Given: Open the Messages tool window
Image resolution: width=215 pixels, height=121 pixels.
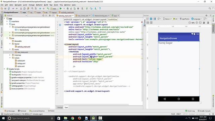Looking at the screenshot, I should coord(10,111).
